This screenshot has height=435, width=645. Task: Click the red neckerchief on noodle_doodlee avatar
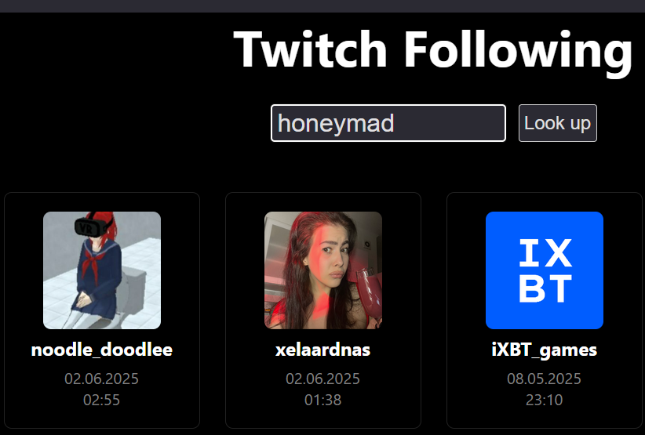(93, 262)
